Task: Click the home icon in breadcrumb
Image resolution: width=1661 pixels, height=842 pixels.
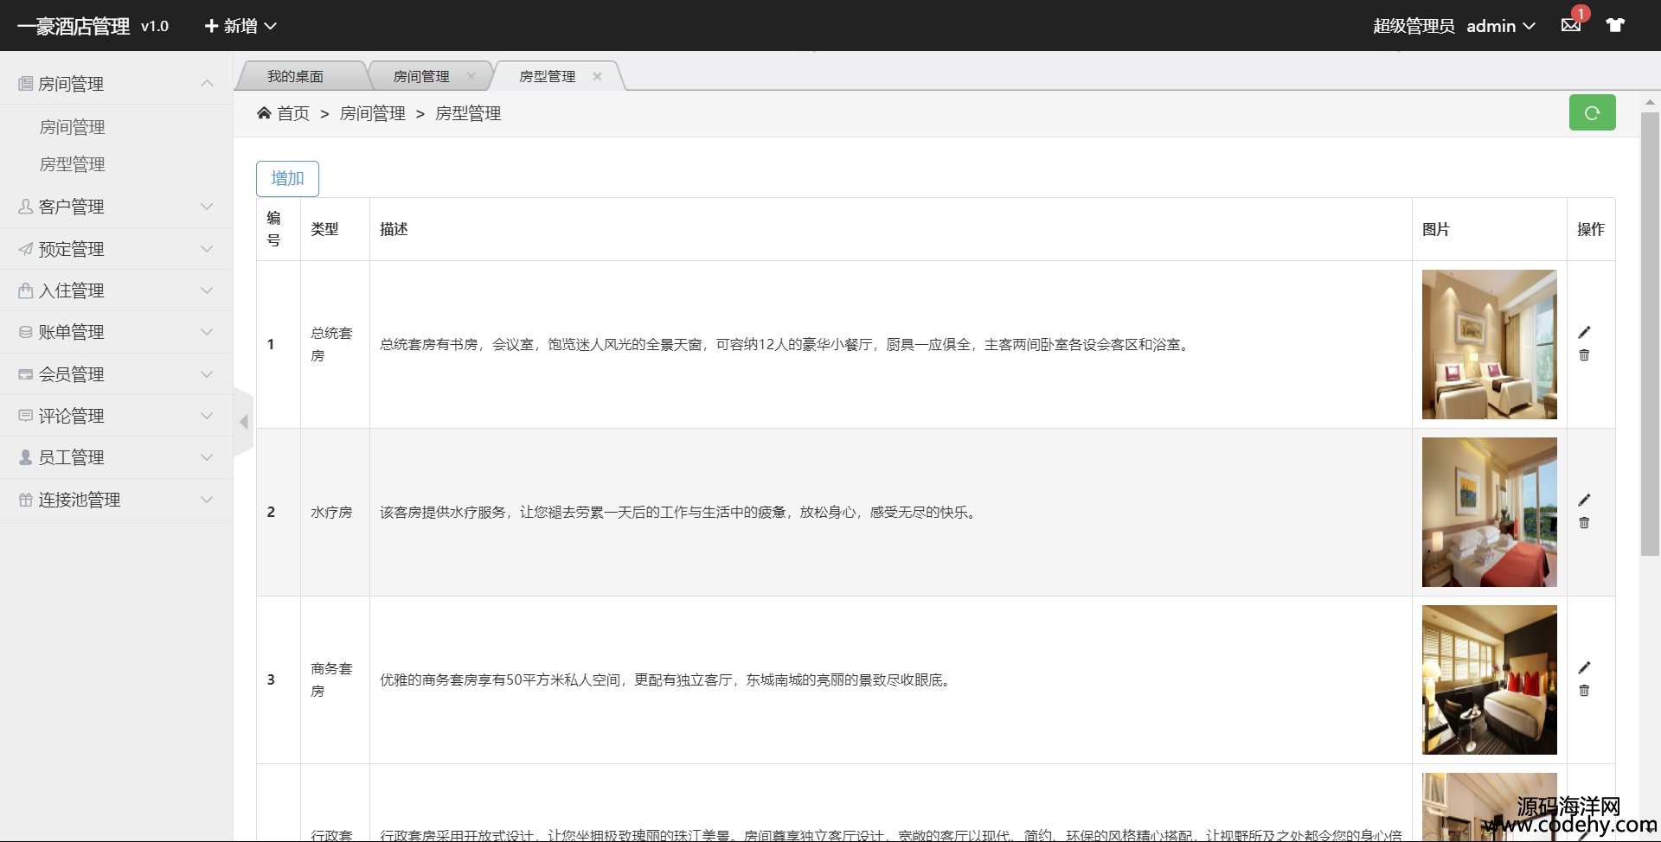Action: coord(264,113)
